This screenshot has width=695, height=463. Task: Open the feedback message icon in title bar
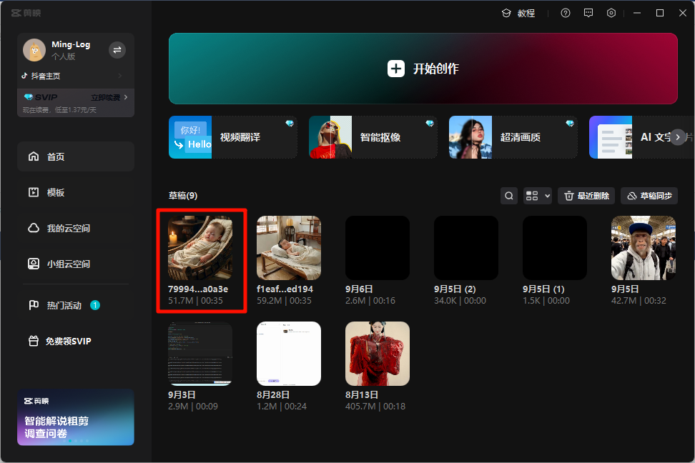coord(588,13)
